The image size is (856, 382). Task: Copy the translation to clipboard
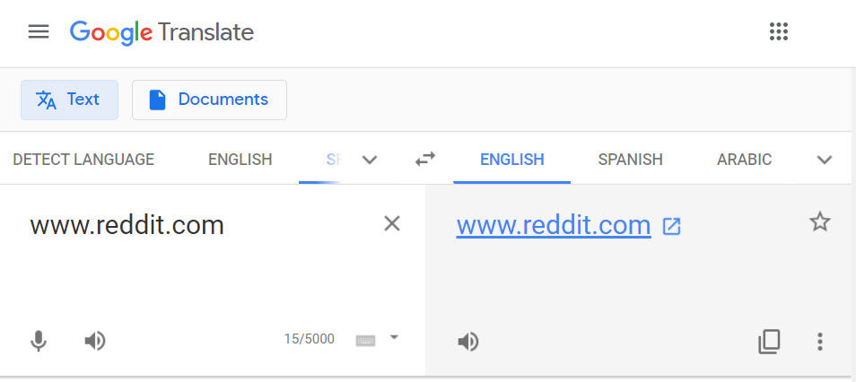click(x=769, y=342)
